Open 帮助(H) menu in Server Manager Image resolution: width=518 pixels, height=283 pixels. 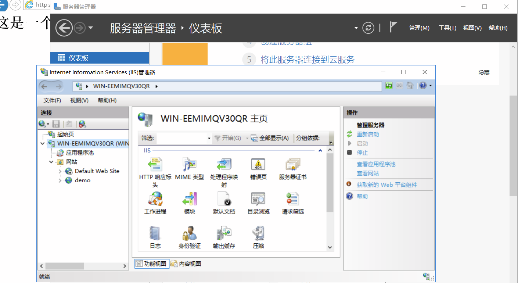(498, 28)
